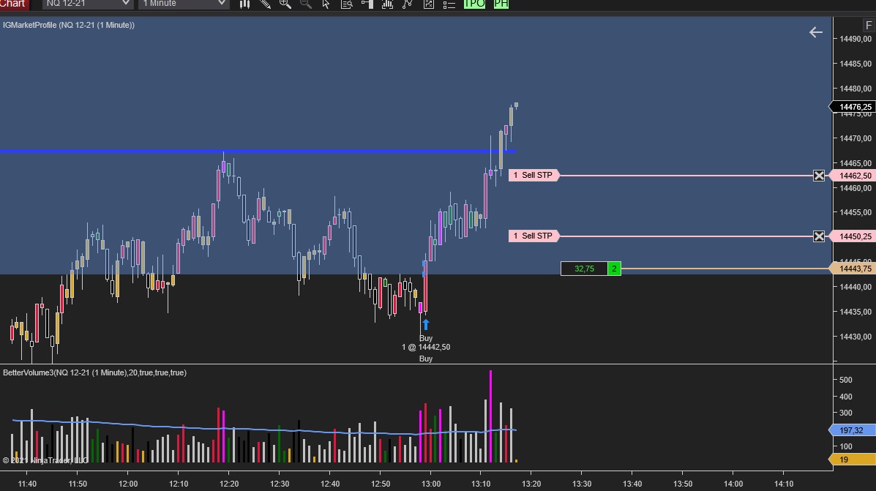Click the Chart tab label

click(13, 4)
